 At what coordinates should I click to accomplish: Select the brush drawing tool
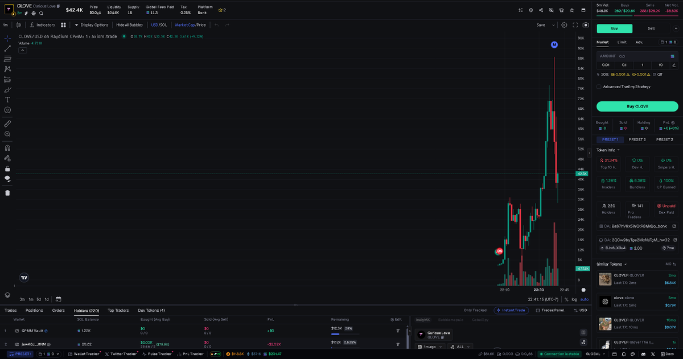point(7,89)
